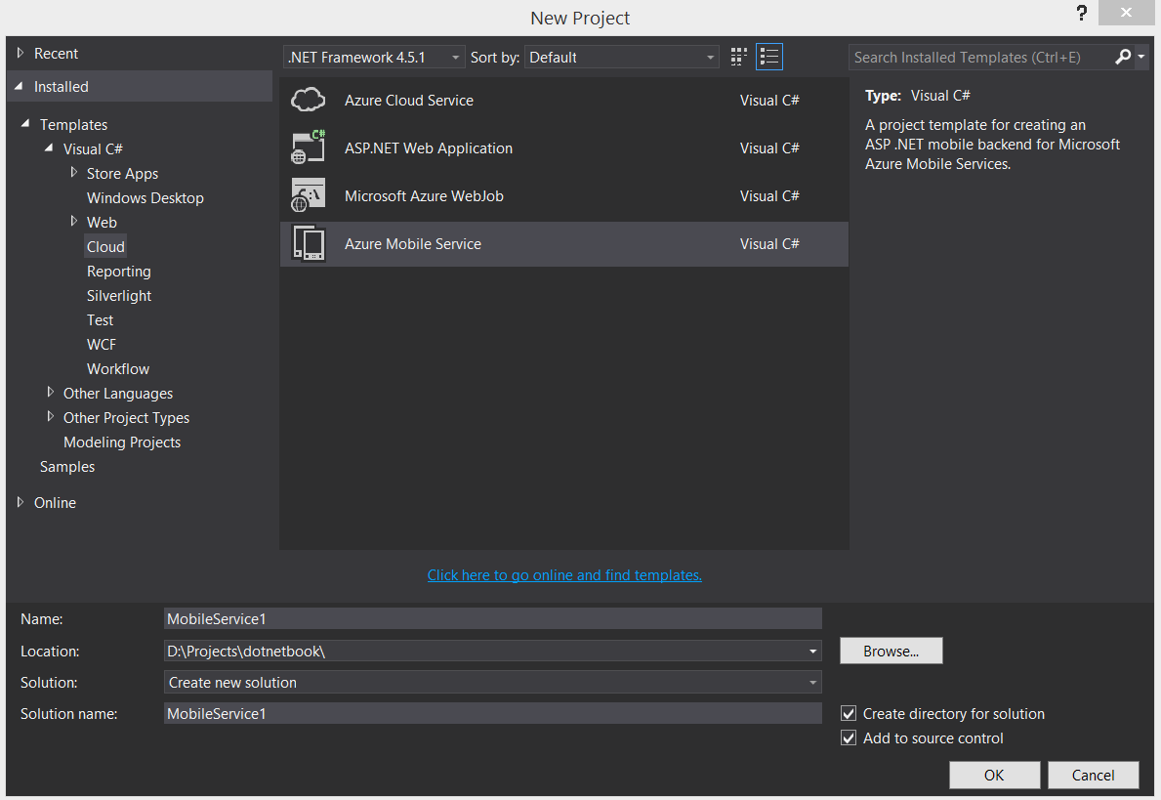
Task: Click the Azure Cloud Service cloud icon
Action: click(x=308, y=100)
